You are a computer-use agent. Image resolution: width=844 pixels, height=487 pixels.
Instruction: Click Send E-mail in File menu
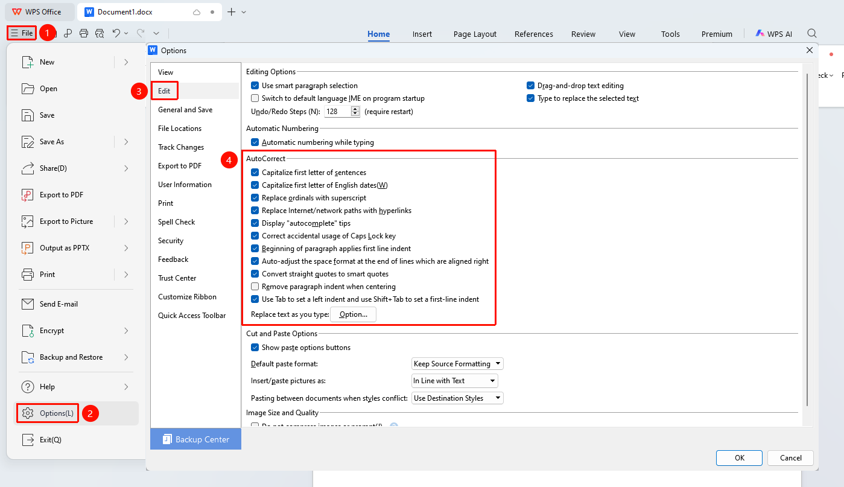pos(76,304)
